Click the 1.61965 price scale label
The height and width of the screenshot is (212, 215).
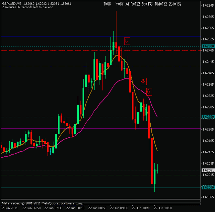click(x=208, y=197)
